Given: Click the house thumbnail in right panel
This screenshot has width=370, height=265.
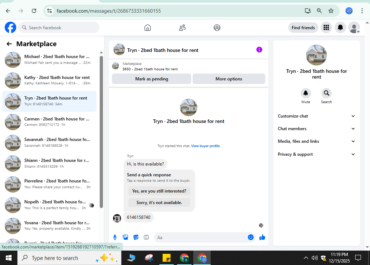Looking at the screenshot, I should [316, 56].
